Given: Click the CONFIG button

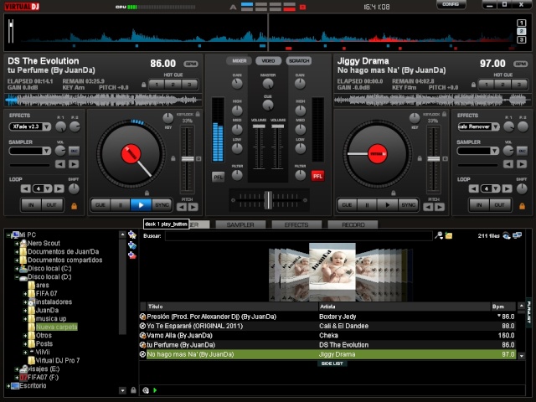Looking at the screenshot, I should click(451, 4).
